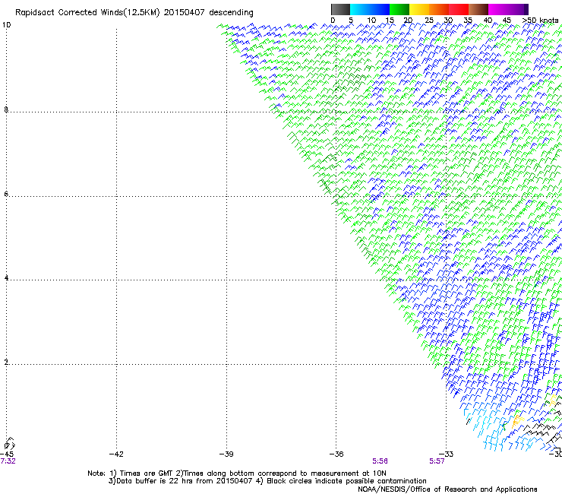Click the legend label '25'
562x494 pixels.
(x=429, y=21)
